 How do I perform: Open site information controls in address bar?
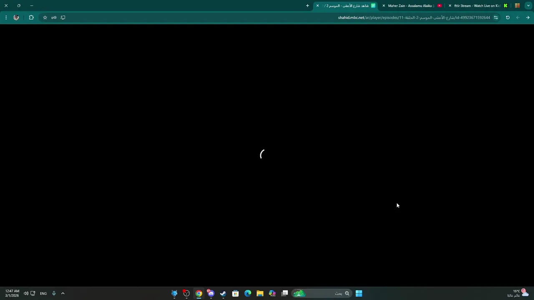coord(496,17)
